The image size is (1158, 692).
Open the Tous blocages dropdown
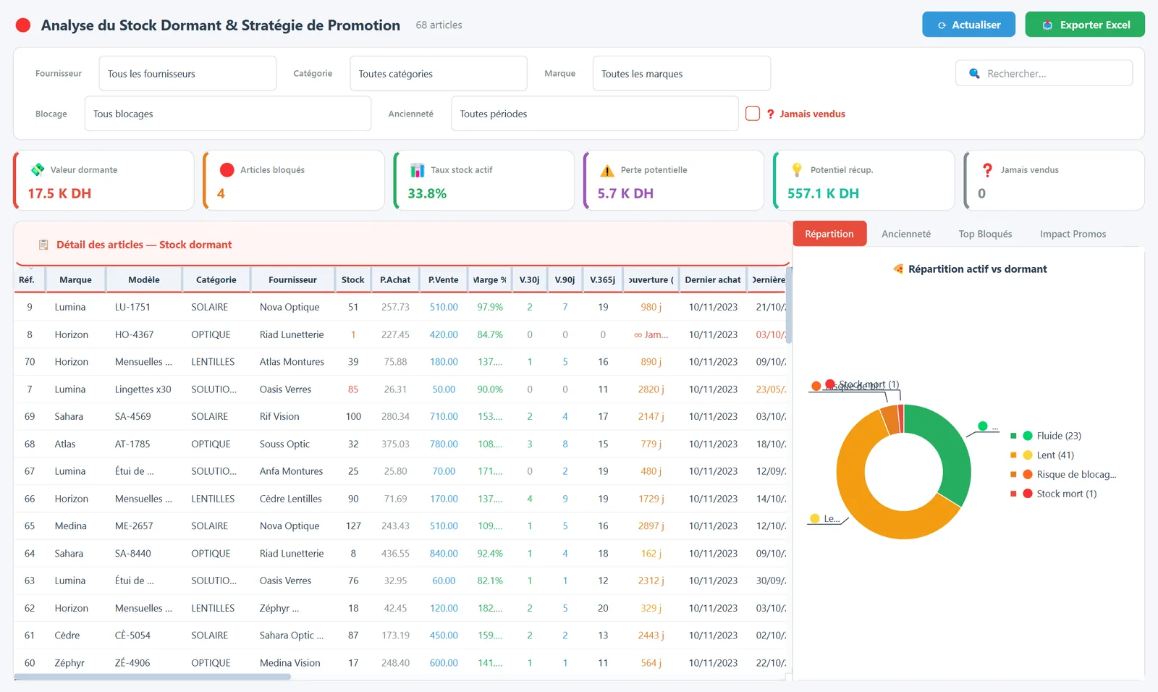228,114
